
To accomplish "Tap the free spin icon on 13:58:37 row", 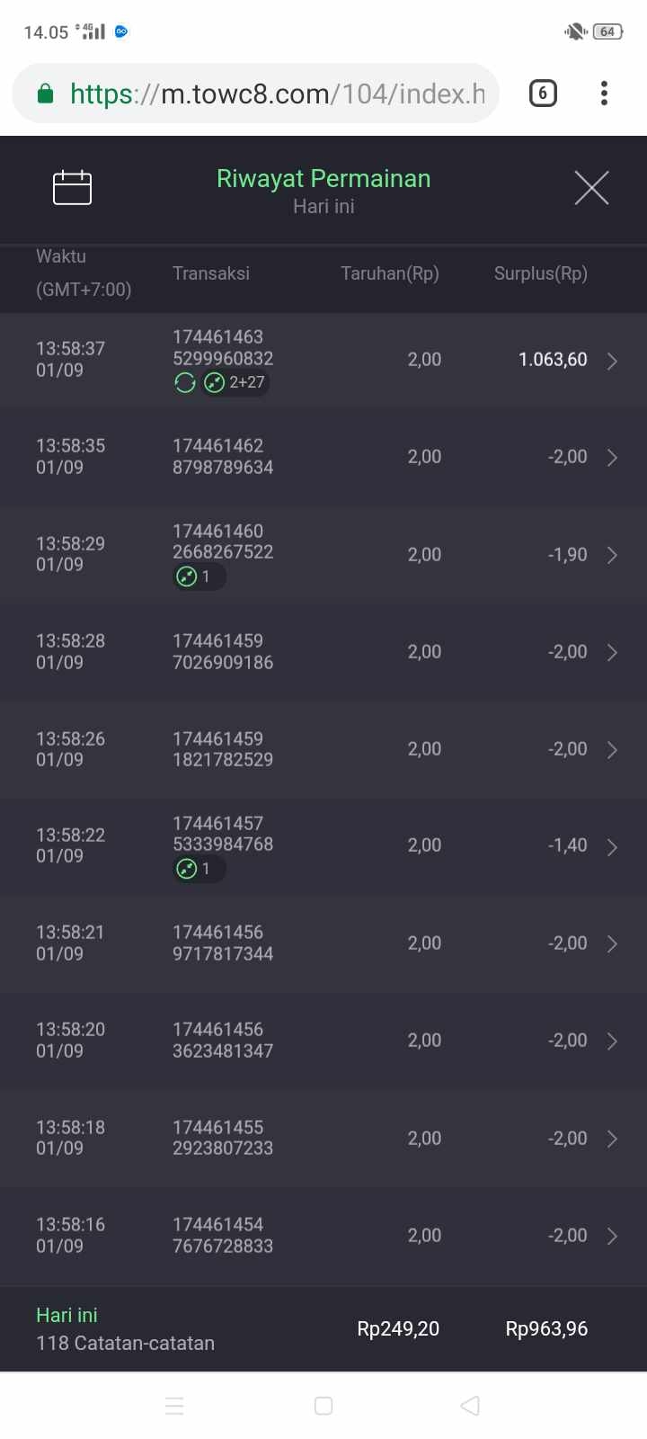I will pyautogui.click(x=185, y=383).
